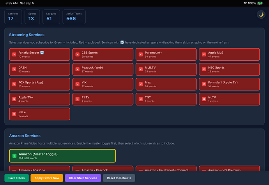
Task: Enable the CBS Sports checkbox
Action: pyautogui.click(x=78, y=55)
